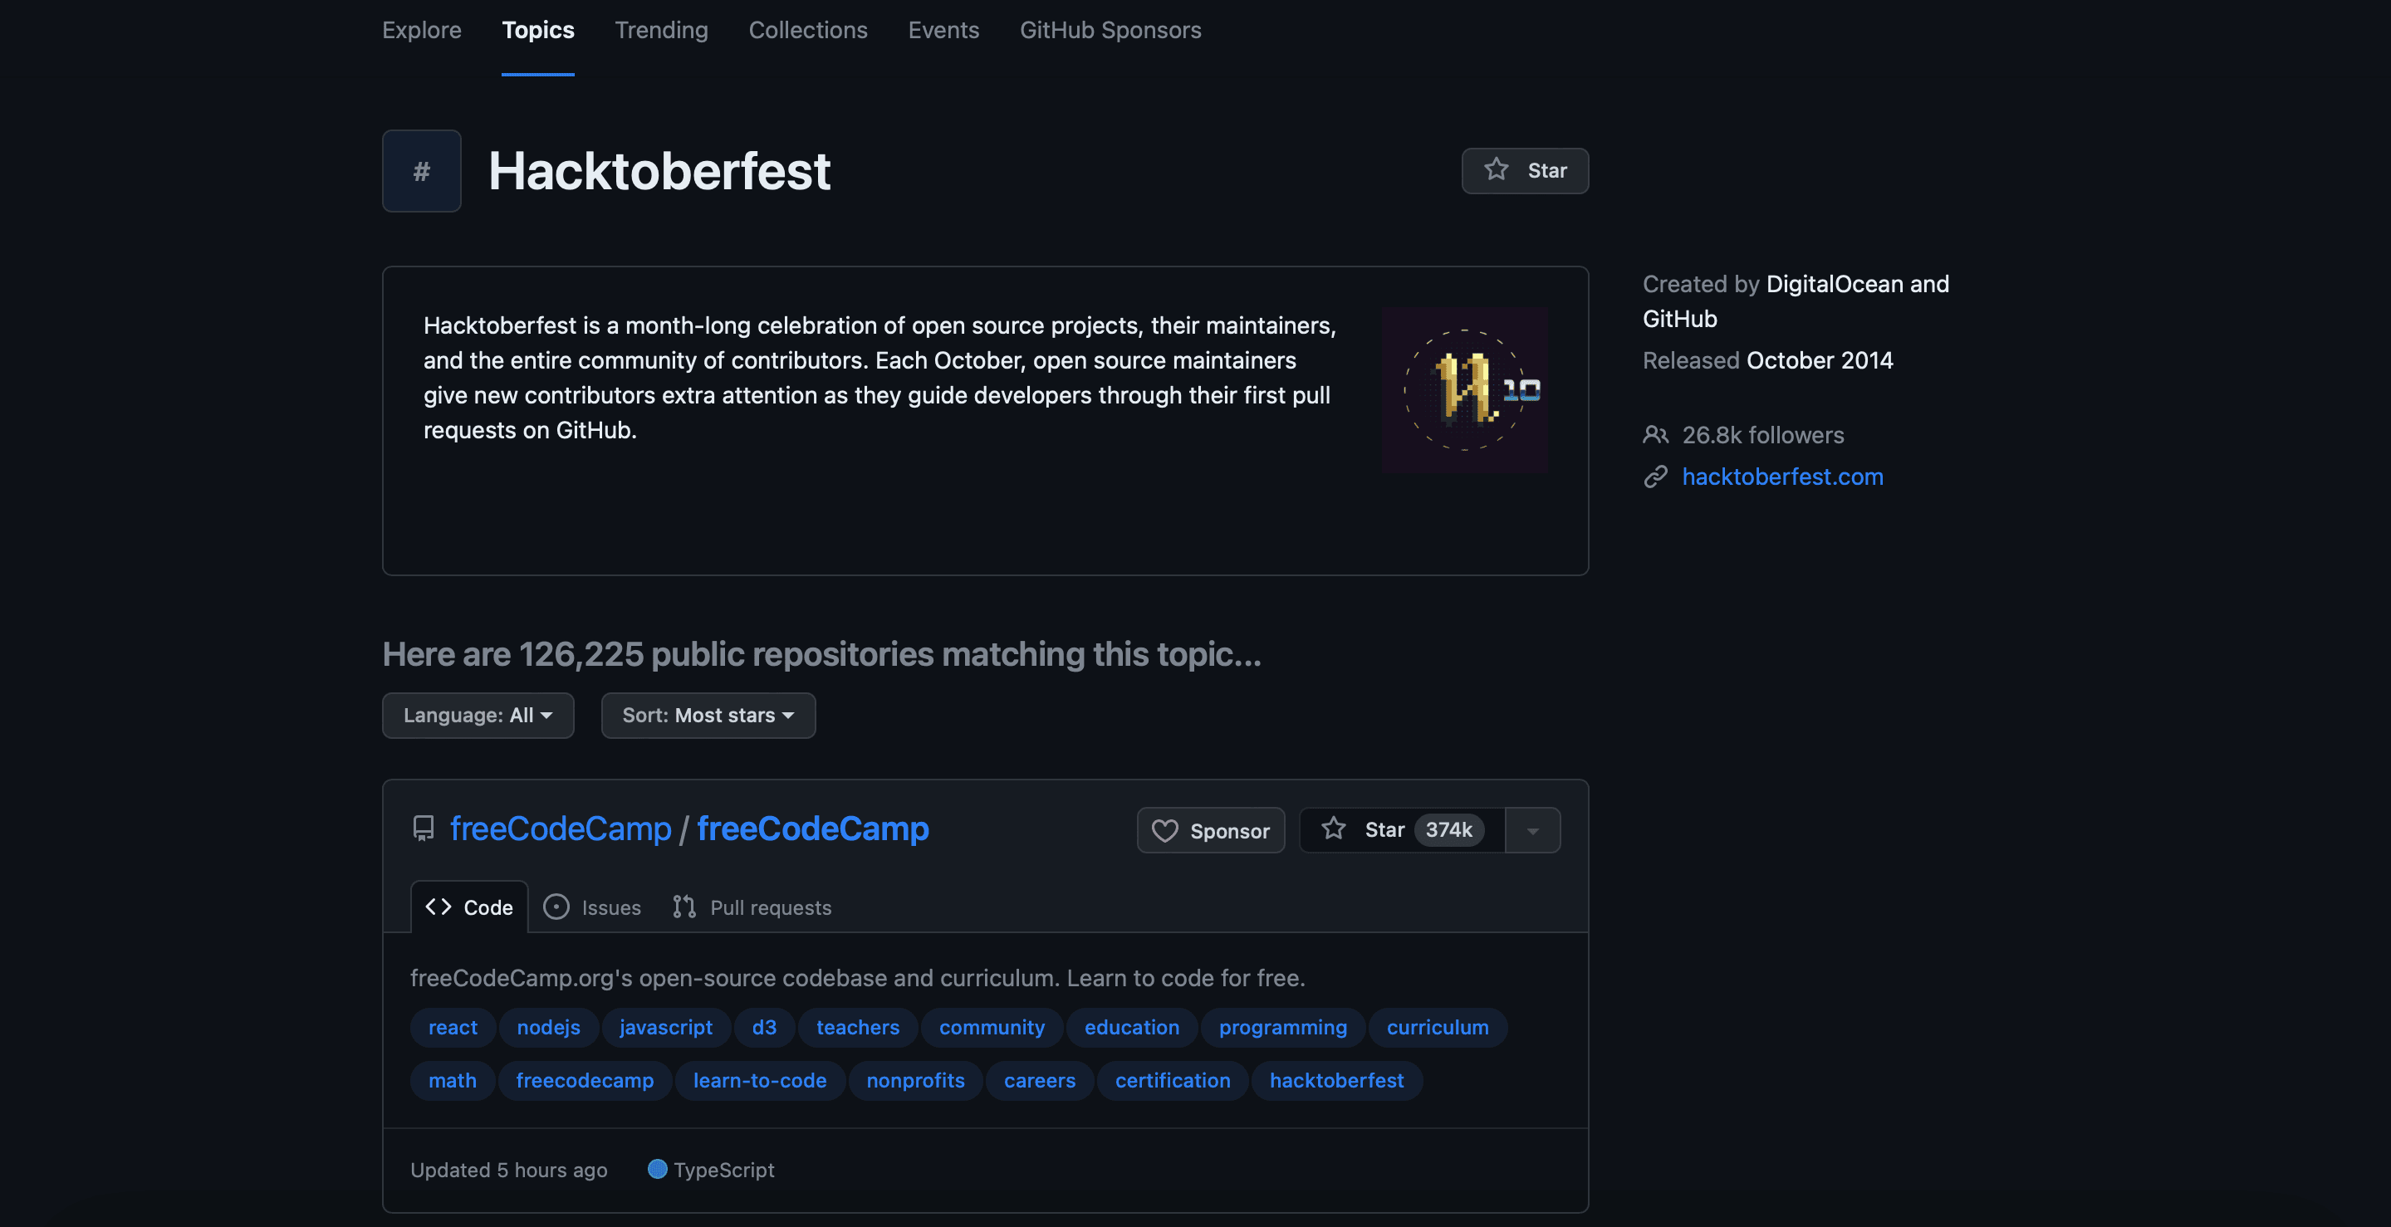Open the Language: All dropdown

(x=478, y=716)
